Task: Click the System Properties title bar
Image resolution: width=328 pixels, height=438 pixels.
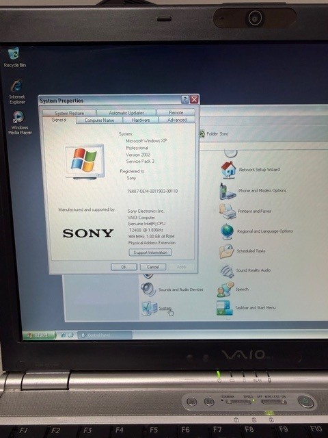Action: [x=110, y=100]
